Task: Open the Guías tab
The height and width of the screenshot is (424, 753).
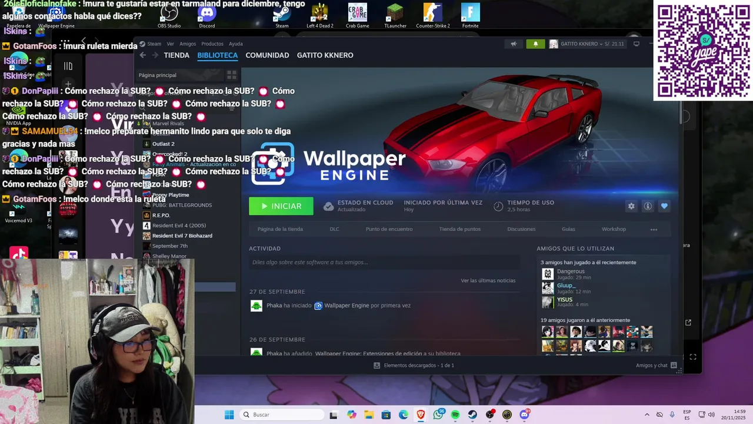Action: point(568,229)
